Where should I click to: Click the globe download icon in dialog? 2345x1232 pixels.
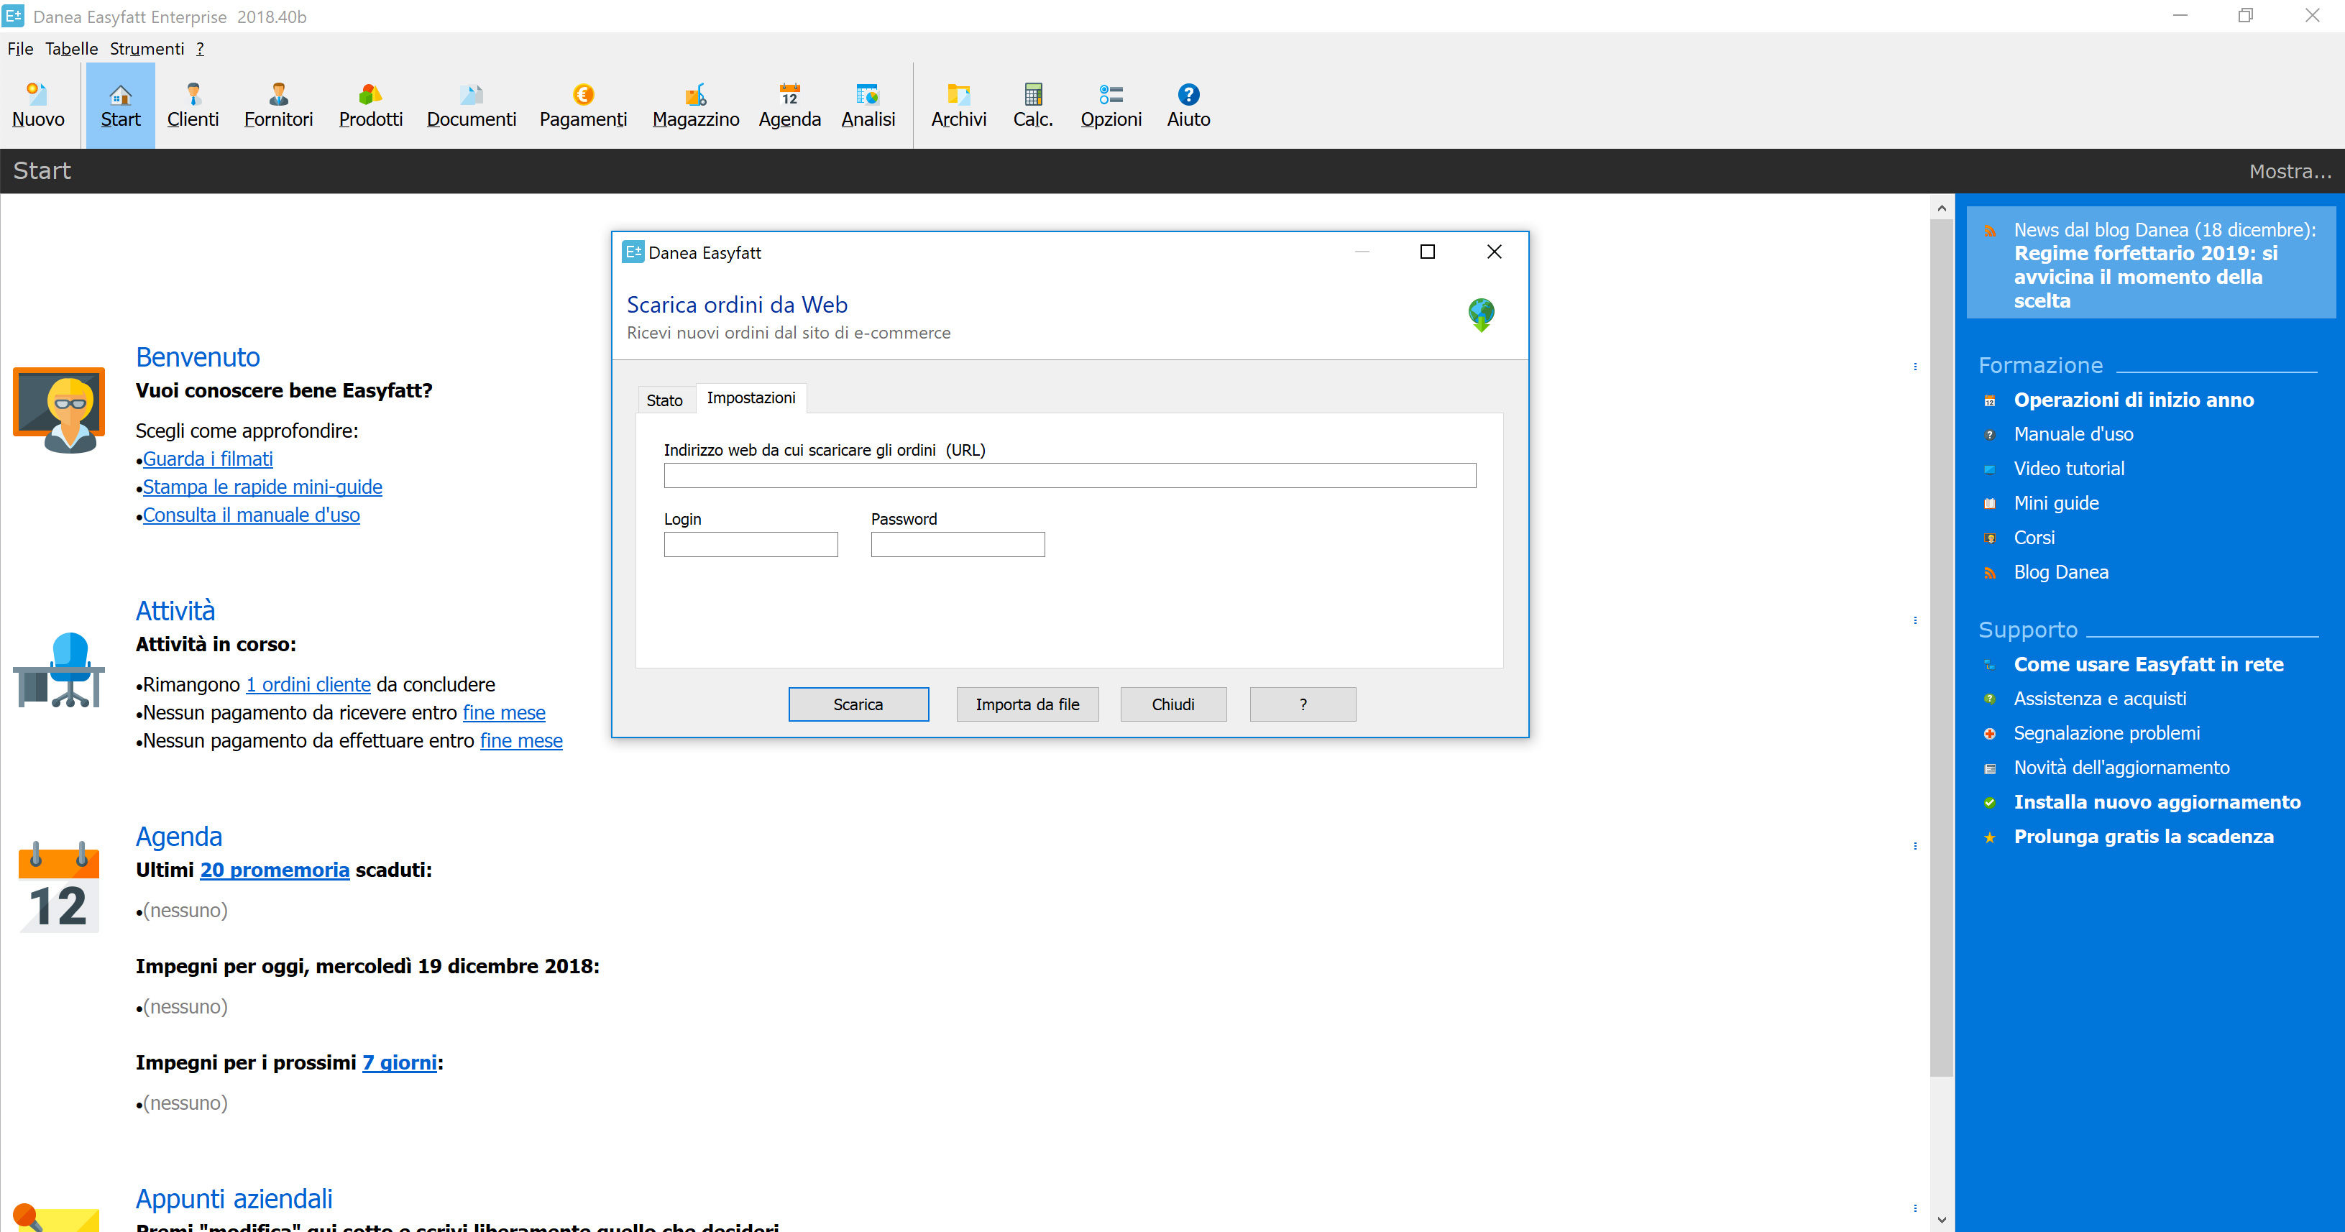1481,315
